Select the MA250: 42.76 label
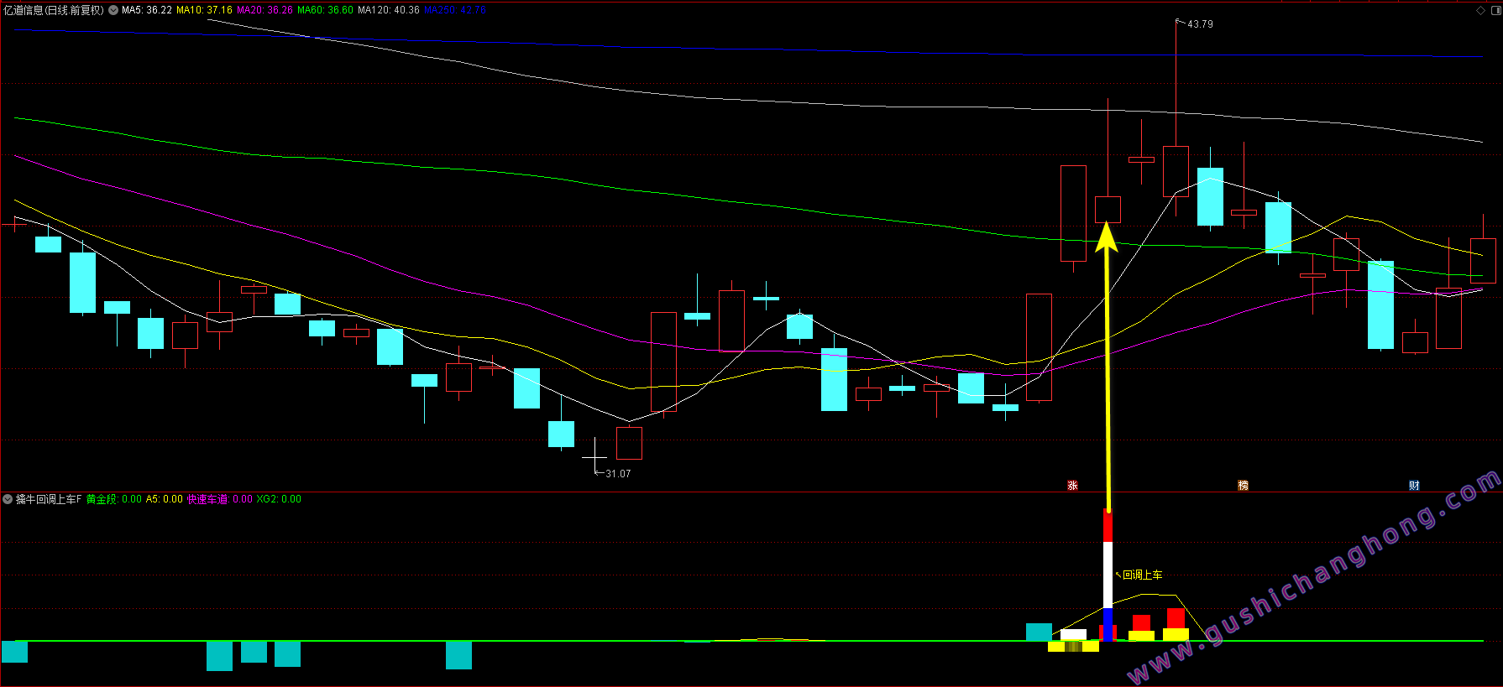This screenshot has width=1503, height=687. click(x=455, y=10)
